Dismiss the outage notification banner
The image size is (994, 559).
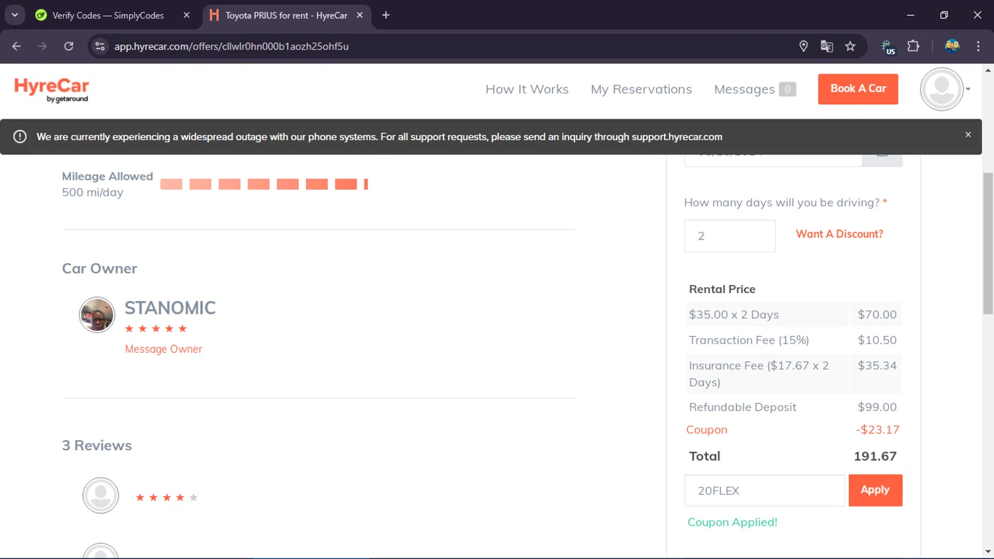(x=968, y=135)
